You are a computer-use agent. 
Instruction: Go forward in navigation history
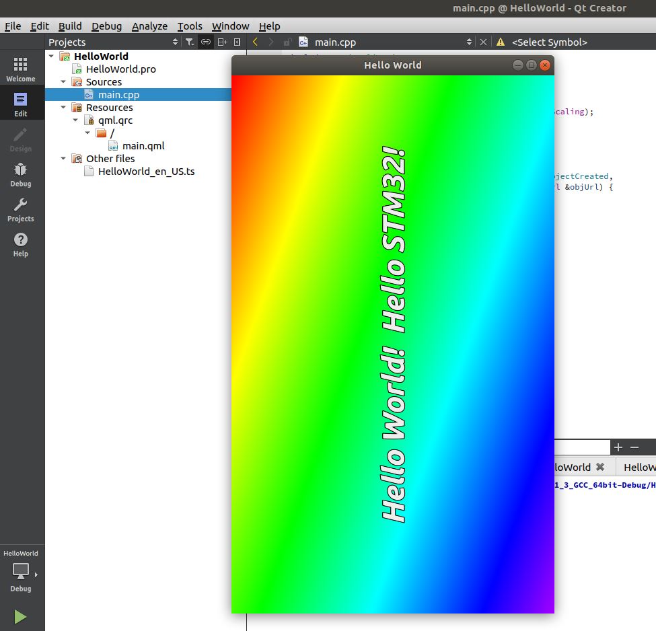click(271, 42)
